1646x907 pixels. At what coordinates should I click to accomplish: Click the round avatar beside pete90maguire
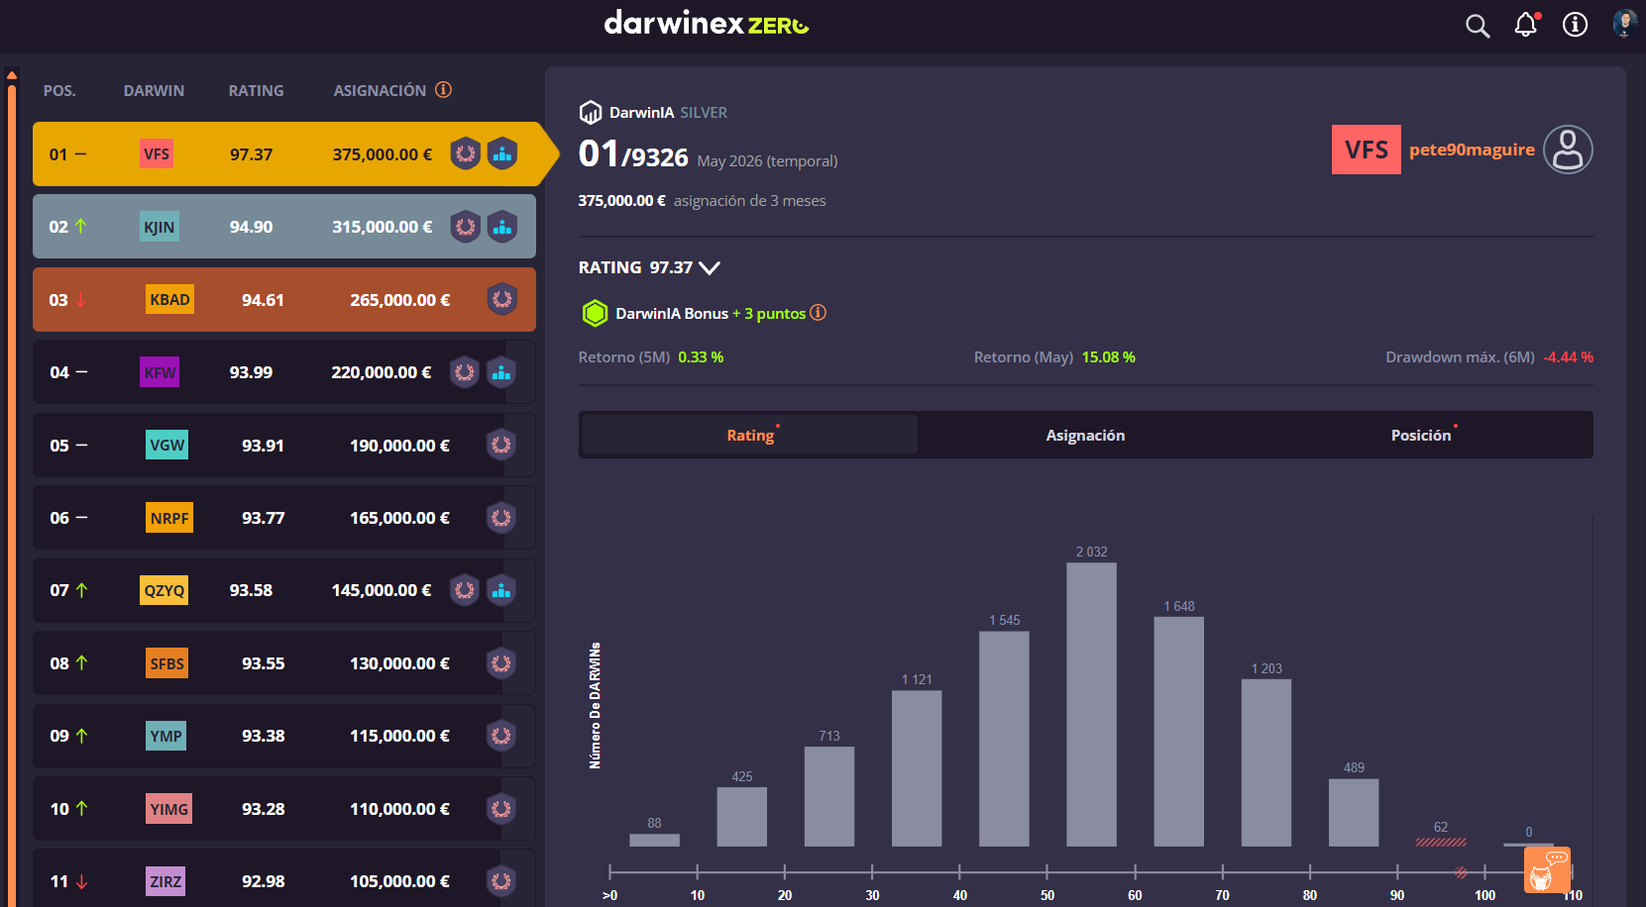click(x=1568, y=150)
